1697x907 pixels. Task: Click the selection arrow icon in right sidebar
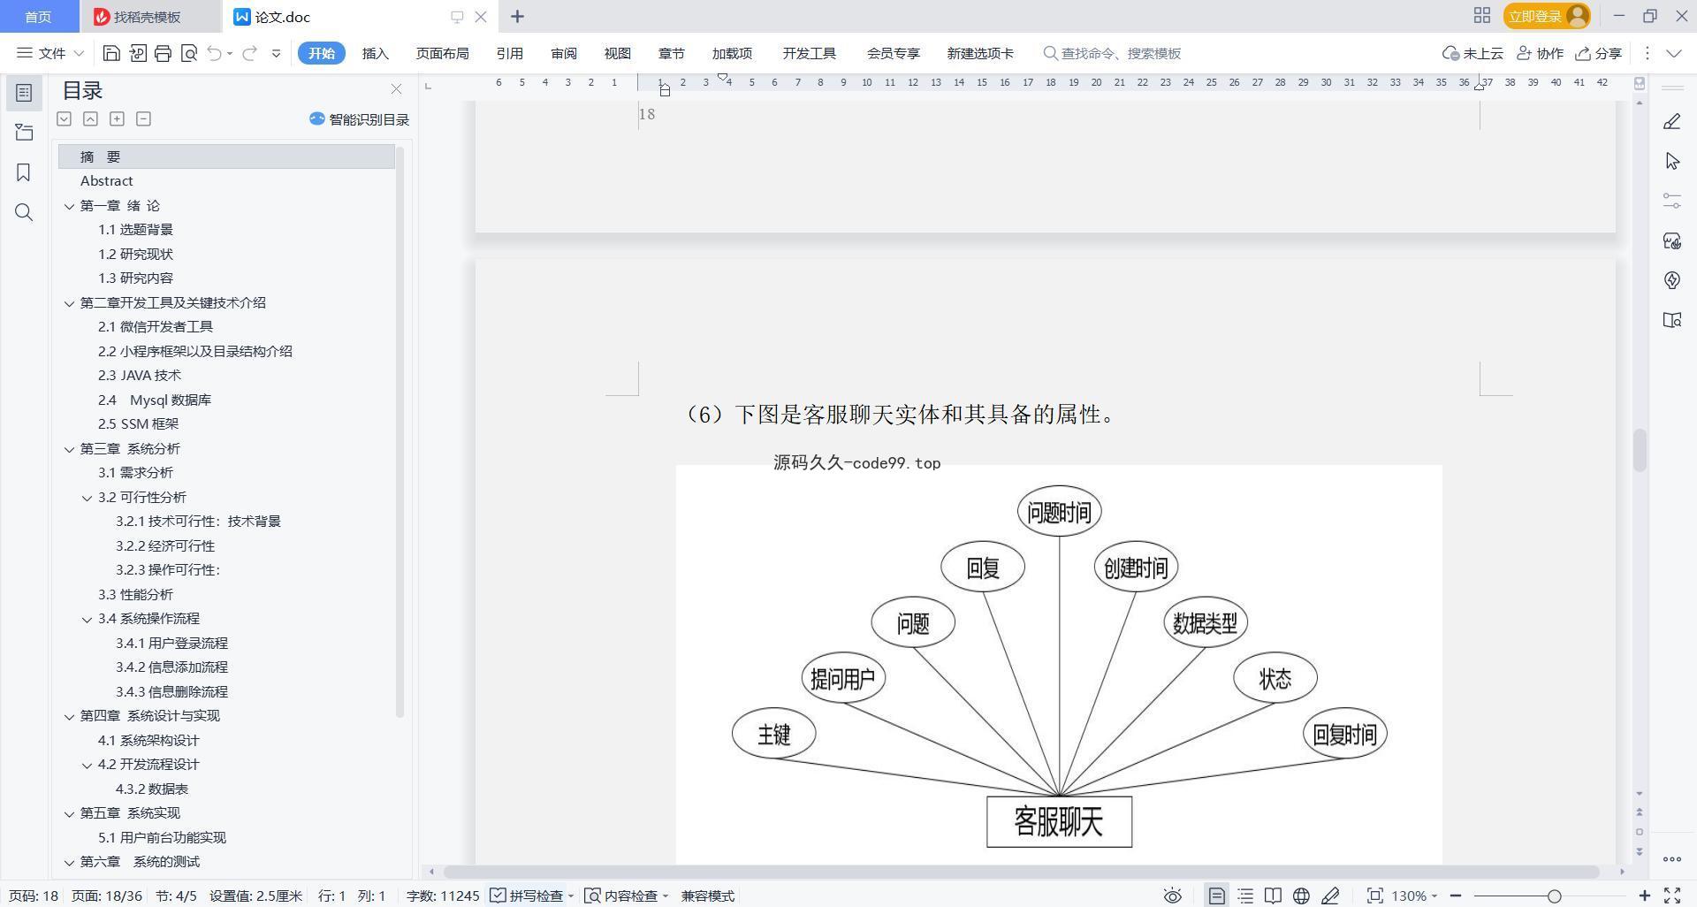[1671, 161]
